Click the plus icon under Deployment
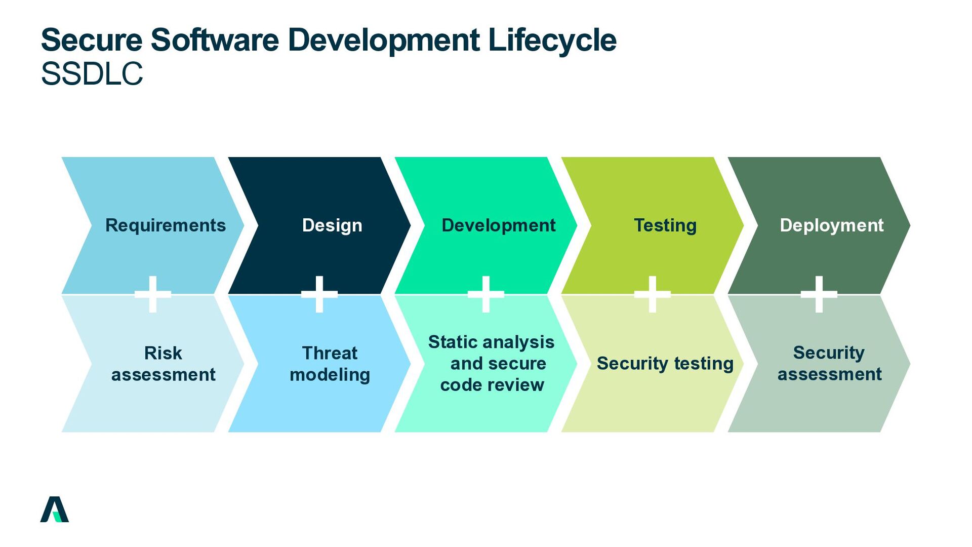Screen dimensions: 972x547 pos(819,294)
